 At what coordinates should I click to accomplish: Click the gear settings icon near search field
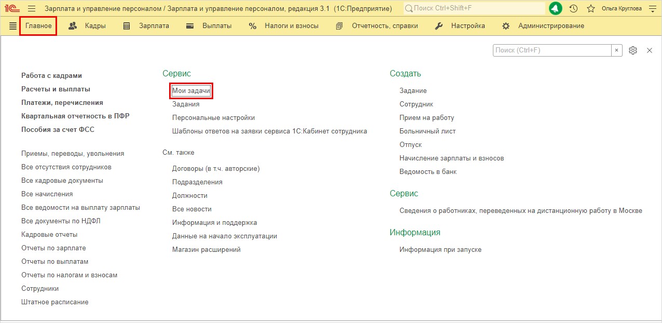(x=632, y=50)
